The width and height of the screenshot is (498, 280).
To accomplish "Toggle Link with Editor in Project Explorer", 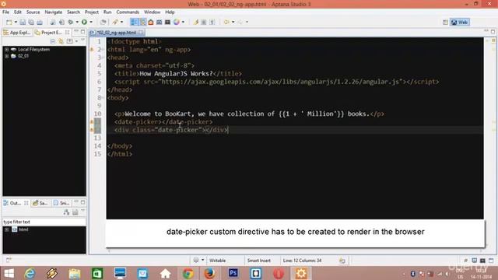I will tap(61, 41).
